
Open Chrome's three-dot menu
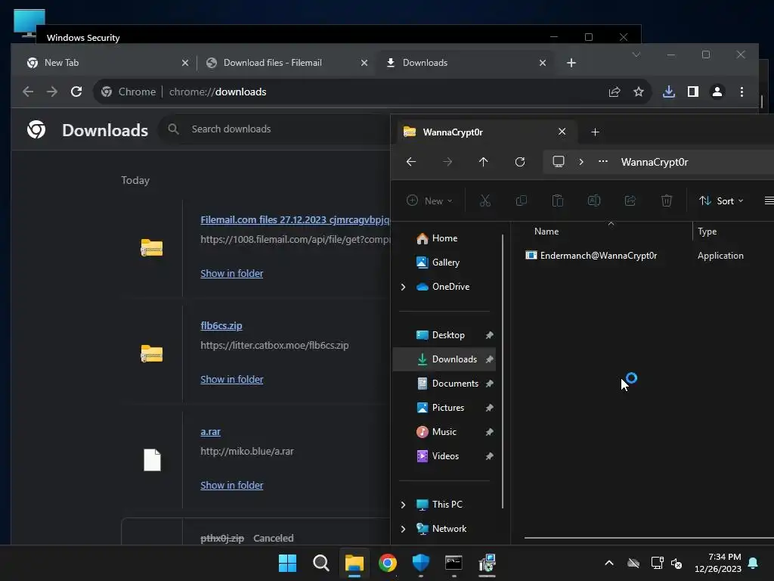pyautogui.click(x=741, y=92)
